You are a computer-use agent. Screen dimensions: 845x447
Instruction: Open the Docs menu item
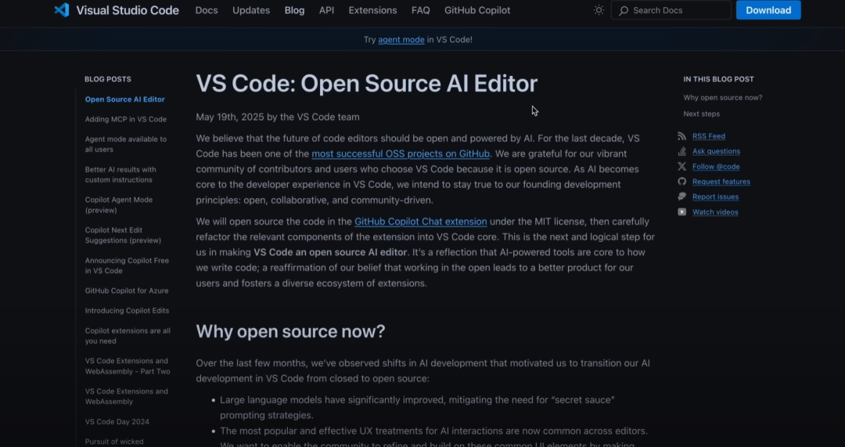pyautogui.click(x=207, y=10)
